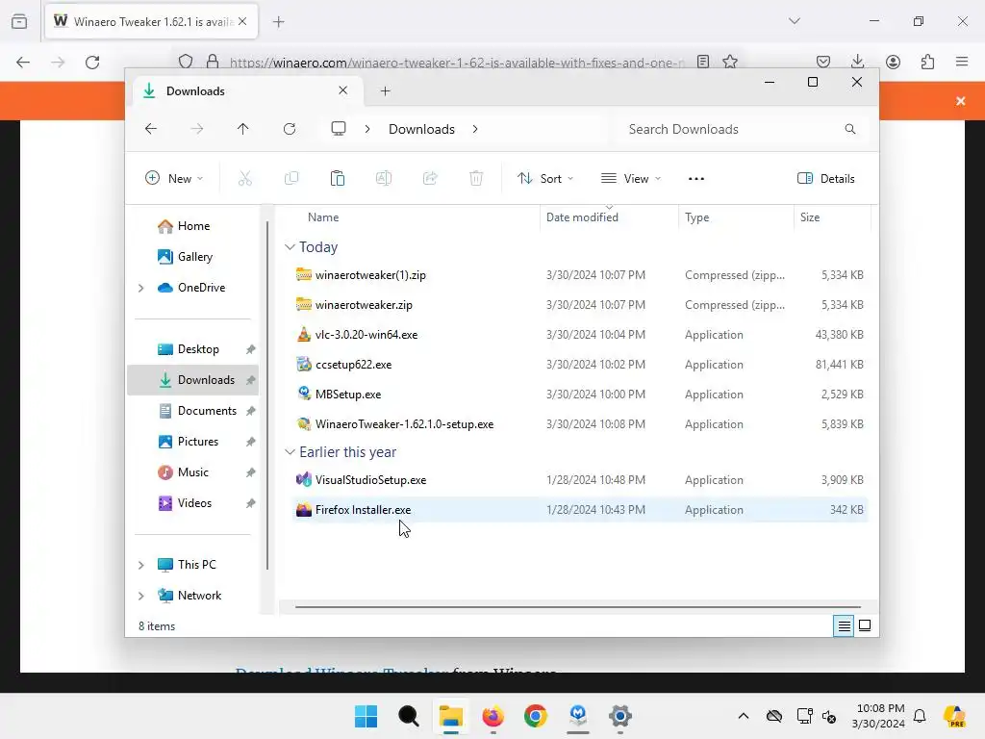Open Chrome from the taskbar
This screenshot has width=985, height=739.
click(x=535, y=716)
